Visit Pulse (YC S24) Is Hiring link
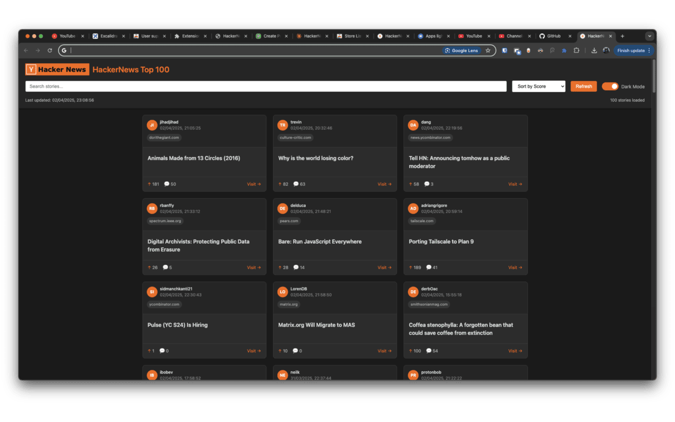This screenshot has height=422, width=675. click(x=254, y=351)
